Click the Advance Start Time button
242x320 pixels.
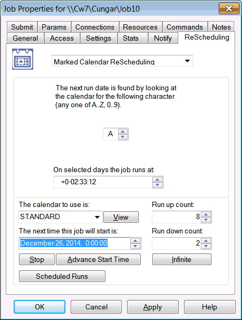[x=98, y=259]
